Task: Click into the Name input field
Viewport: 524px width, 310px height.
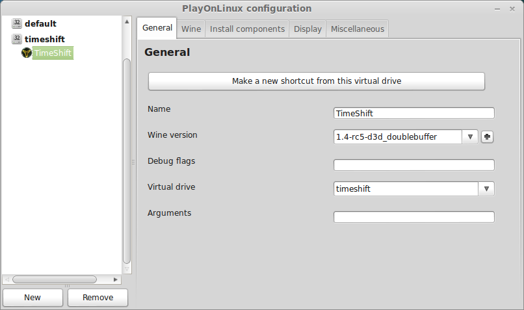Action: 413,113
